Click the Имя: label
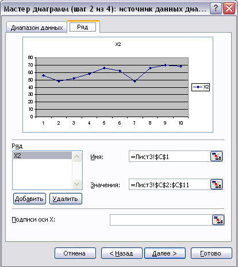The height and width of the screenshot is (267, 238). [97, 157]
